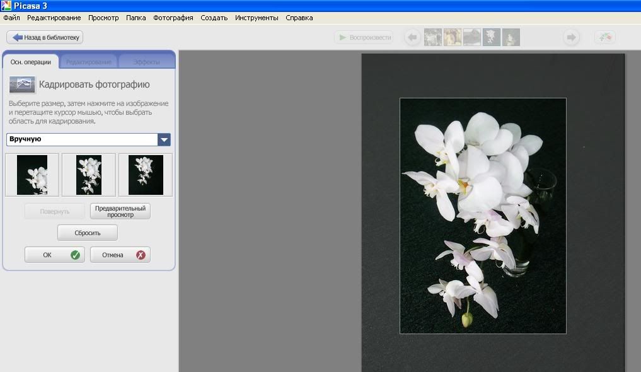The height and width of the screenshot is (372, 641).
Task: Open the Файл menu
Action: pyautogui.click(x=11, y=18)
